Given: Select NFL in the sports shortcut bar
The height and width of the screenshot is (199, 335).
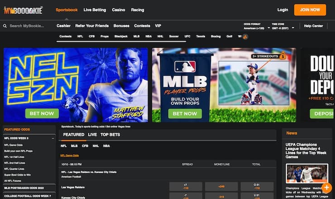Looking at the screenshot, I should point(80,37).
